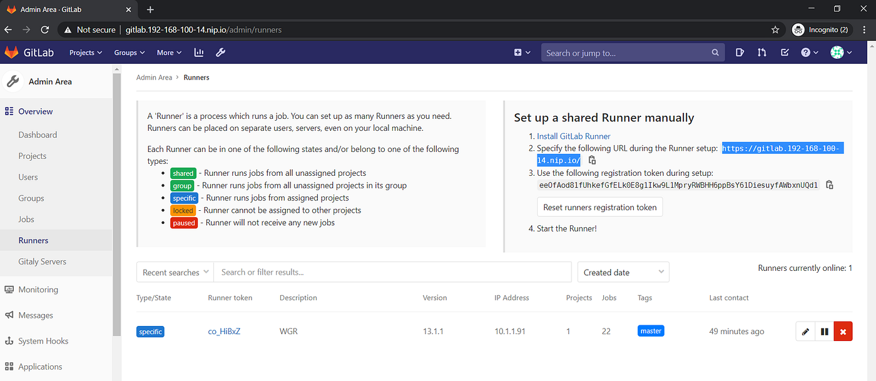Click the Runners currently online: 1 text
Viewport: 876px width, 381px height.
805,268
